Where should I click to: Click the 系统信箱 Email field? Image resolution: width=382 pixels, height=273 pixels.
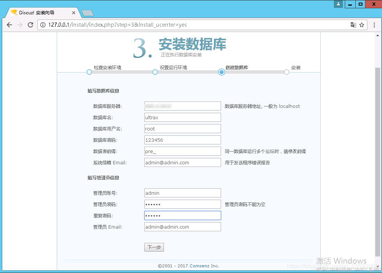[182, 162]
